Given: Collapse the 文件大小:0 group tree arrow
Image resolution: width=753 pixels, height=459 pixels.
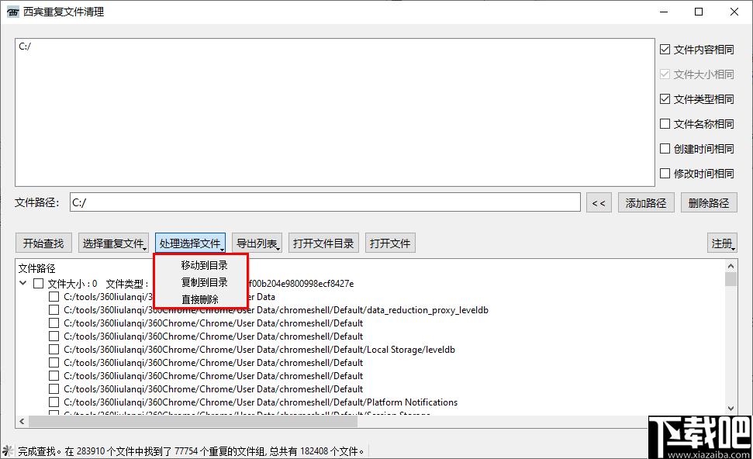Looking at the screenshot, I should point(22,283).
